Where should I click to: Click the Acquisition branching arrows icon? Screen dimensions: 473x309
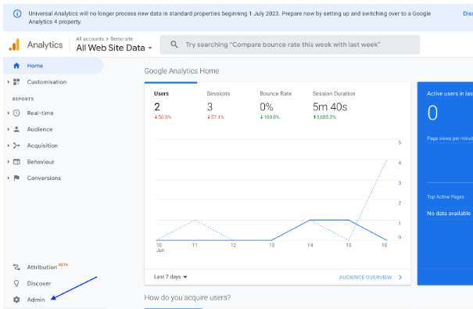pos(16,146)
